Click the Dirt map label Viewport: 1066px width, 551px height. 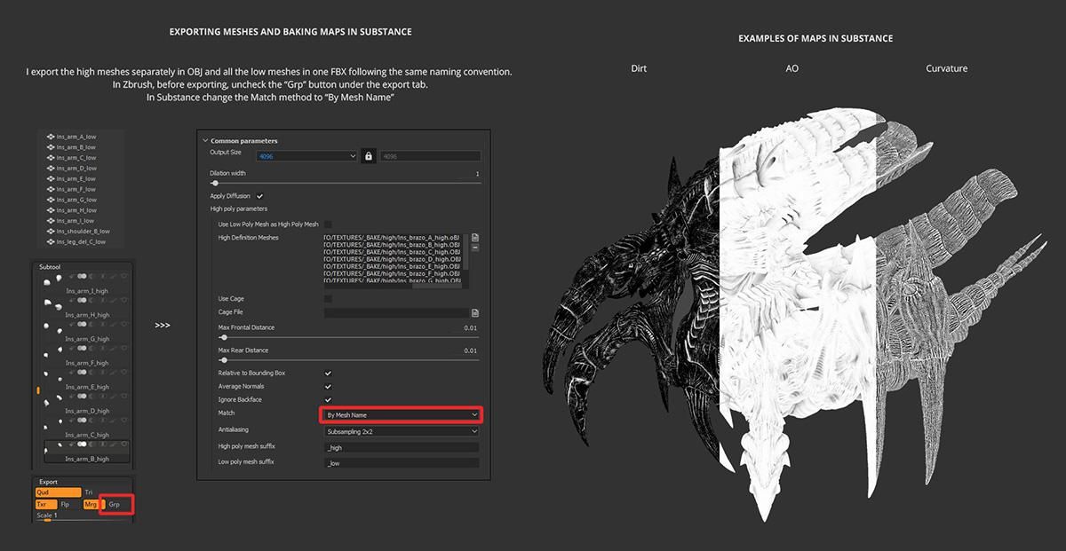[x=639, y=68]
